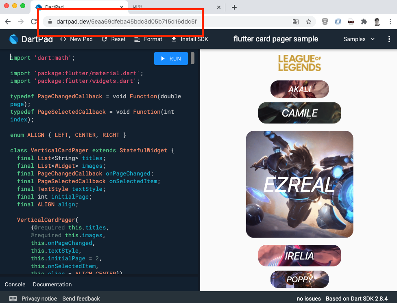The height and width of the screenshot is (303, 397).
Task: Click Format in the toolbar
Action: coord(148,39)
